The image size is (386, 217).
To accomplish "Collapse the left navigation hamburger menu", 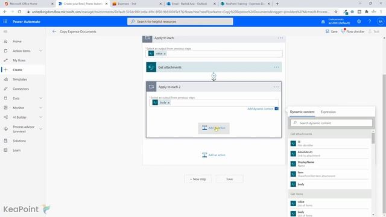I will pos(5,31).
